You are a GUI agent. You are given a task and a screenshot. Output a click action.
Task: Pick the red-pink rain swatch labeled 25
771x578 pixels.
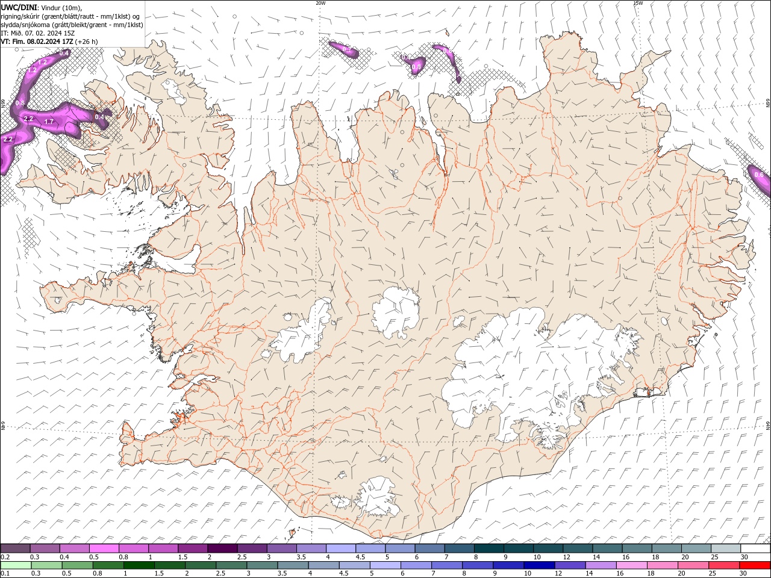723,565
